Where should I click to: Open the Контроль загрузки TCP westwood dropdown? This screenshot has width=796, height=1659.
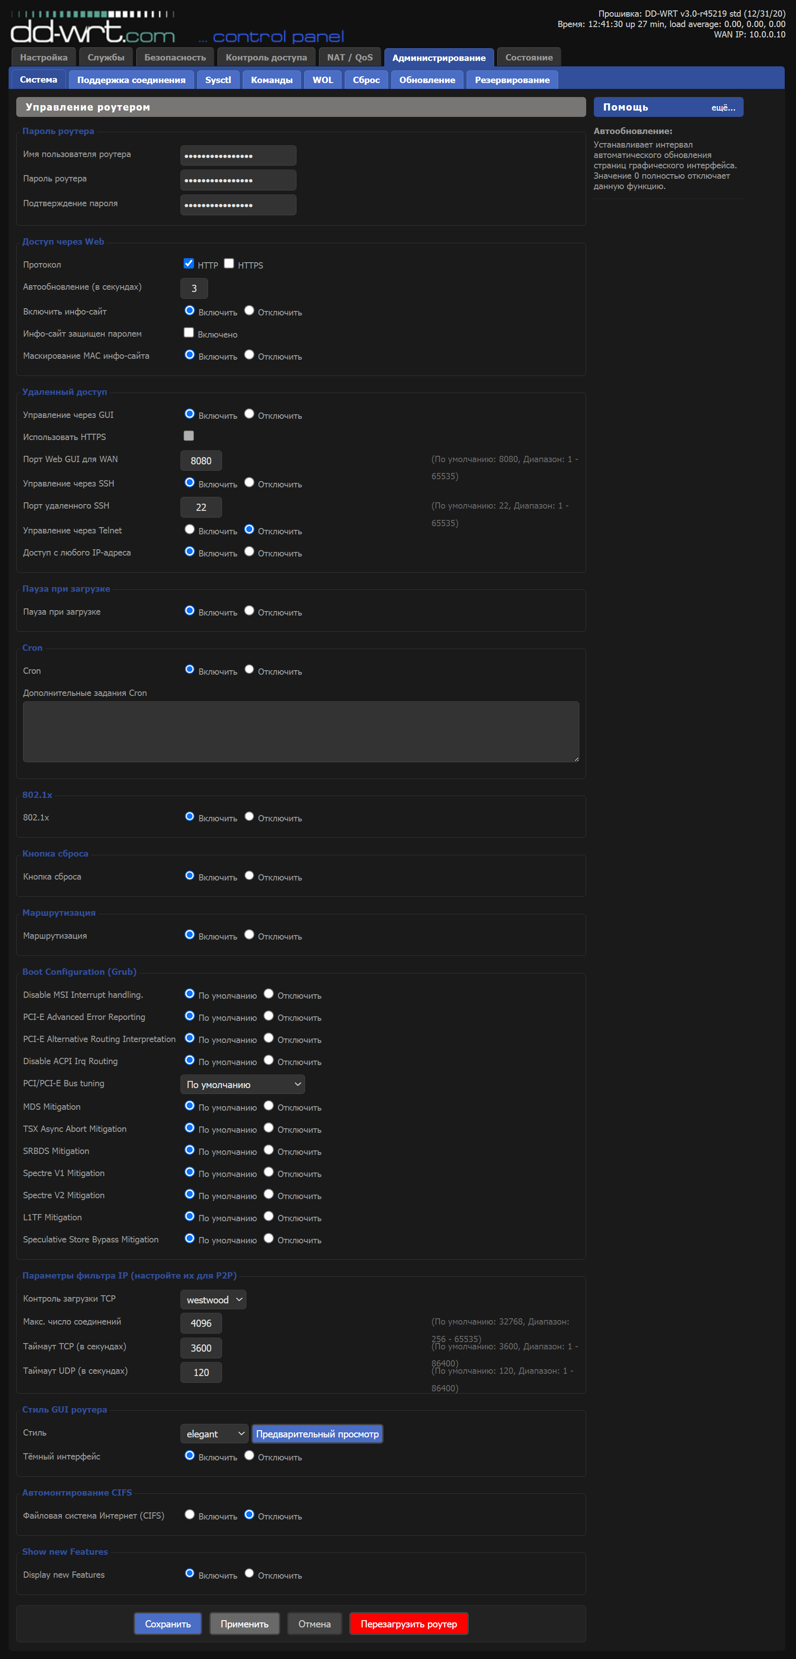click(x=213, y=1300)
